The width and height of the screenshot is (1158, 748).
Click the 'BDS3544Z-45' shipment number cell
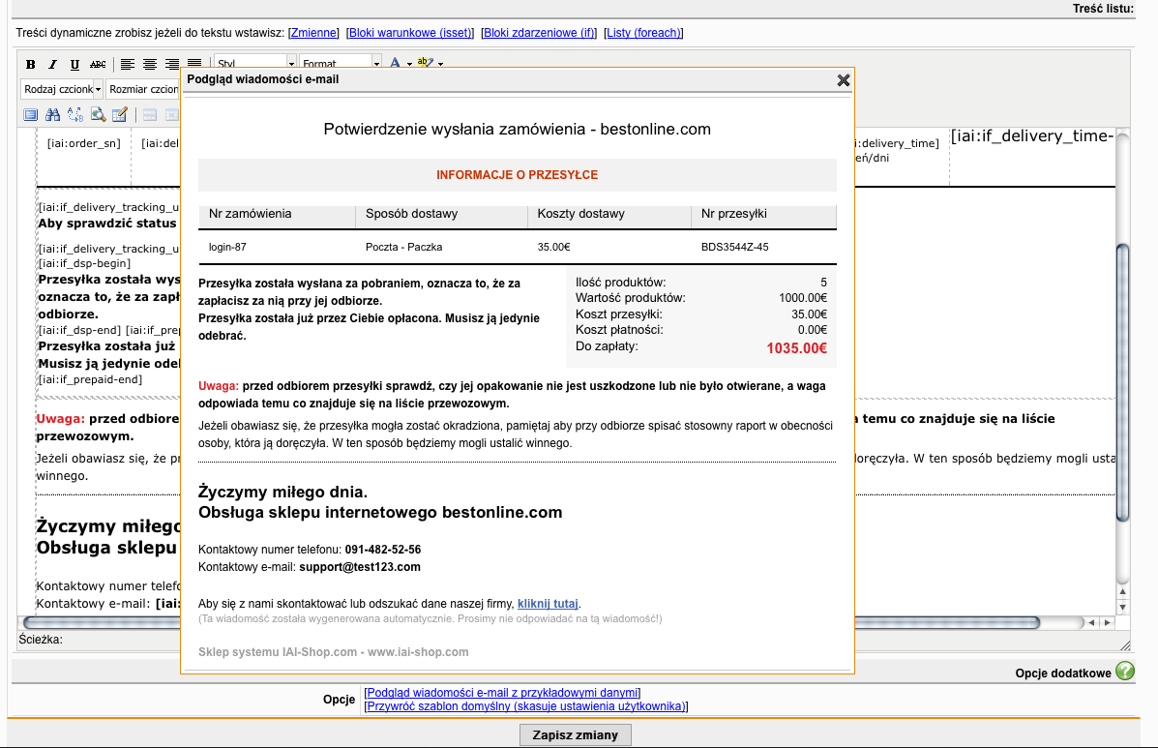[x=735, y=248]
